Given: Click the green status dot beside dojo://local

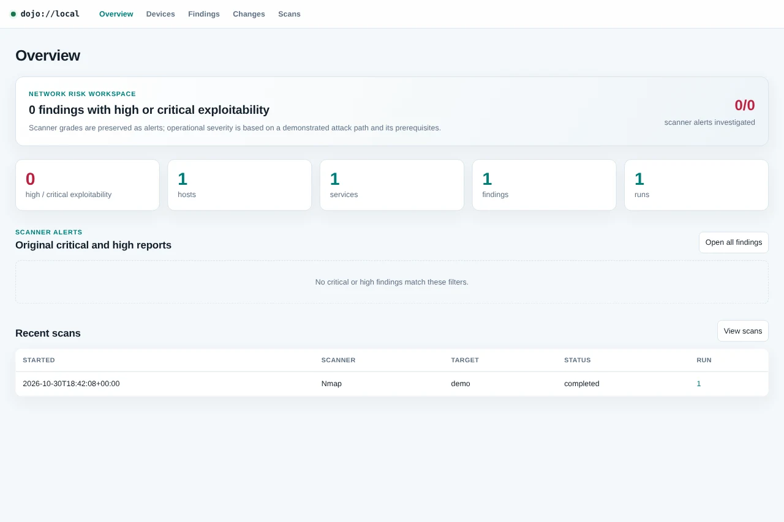Looking at the screenshot, I should (13, 14).
